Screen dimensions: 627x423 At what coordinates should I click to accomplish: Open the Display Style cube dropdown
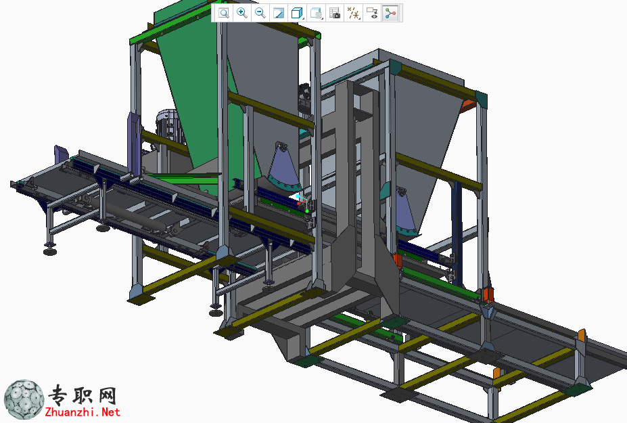coord(297,14)
